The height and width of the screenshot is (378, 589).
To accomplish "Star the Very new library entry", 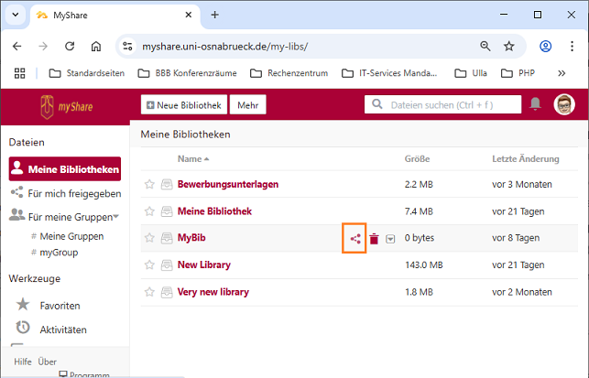I will point(149,292).
